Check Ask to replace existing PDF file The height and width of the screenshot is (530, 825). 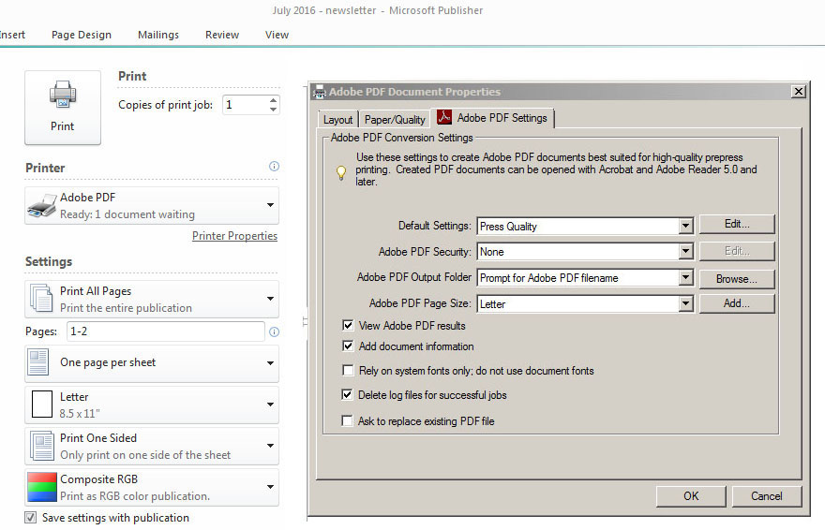point(349,421)
